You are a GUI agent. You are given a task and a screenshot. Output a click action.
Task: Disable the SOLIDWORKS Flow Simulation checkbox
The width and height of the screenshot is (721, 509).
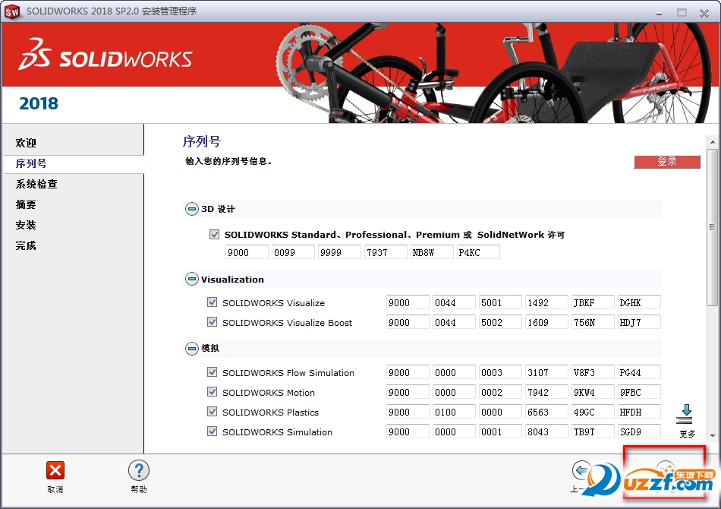pyautogui.click(x=212, y=371)
